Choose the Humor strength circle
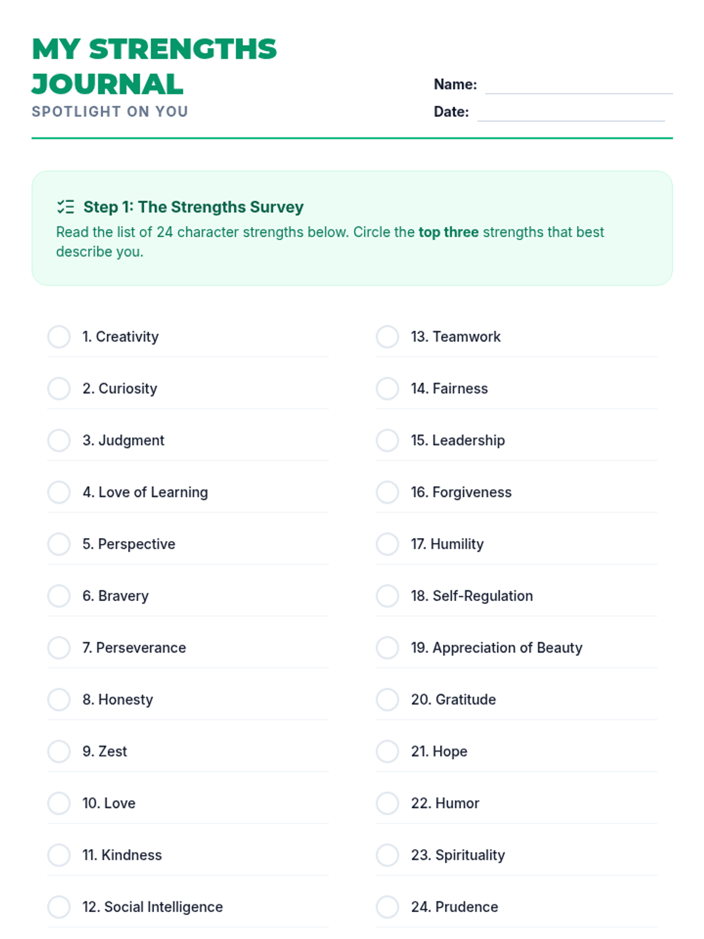Image resolution: width=704 pixels, height=939 pixels. pyautogui.click(x=387, y=803)
